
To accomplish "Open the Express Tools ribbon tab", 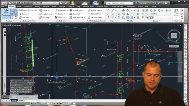I will pyautogui.click(x=88, y=6).
